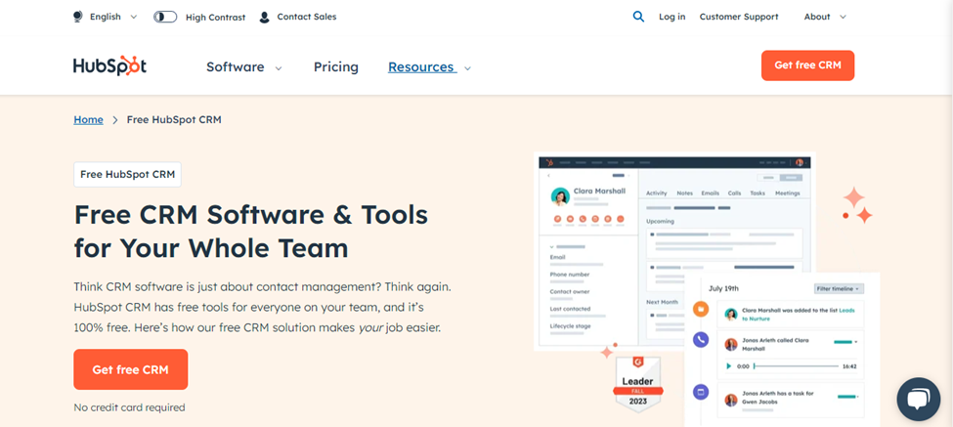Click the HubSpot sprocket in the preview header
This screenshot has height=427, width=953.
click(549, 162)
